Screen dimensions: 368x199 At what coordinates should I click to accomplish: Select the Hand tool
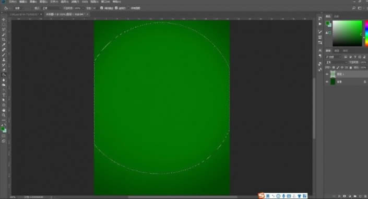click(x=4, y=110)
